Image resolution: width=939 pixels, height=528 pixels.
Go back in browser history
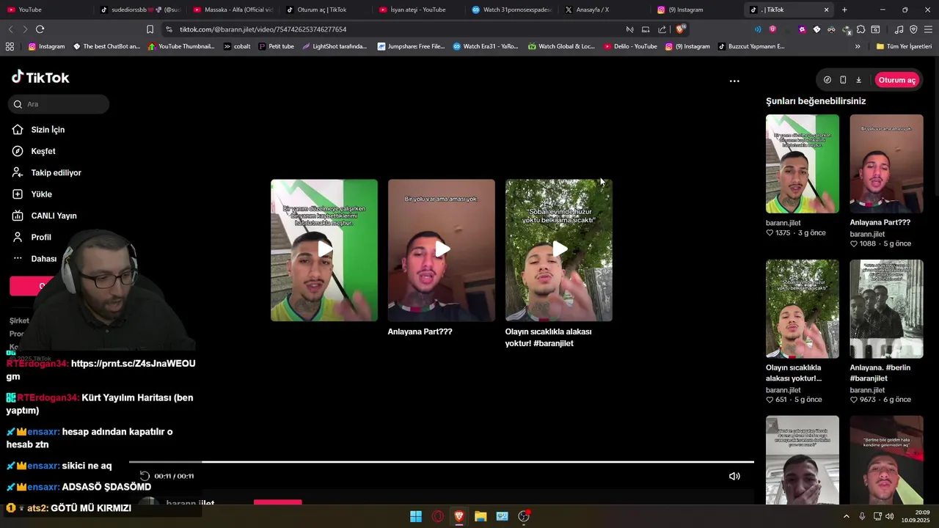pyautogui.click(x=10, y=29)
